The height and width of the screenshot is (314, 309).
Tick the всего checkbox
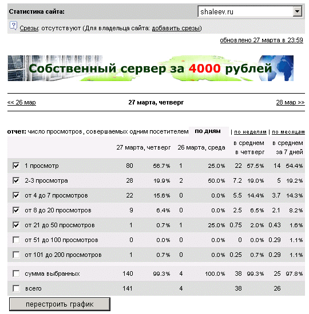pyautogui.click(x=16, y=288)
